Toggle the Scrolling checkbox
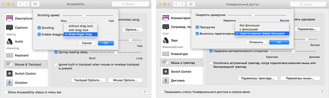 (x=39, y=28)
